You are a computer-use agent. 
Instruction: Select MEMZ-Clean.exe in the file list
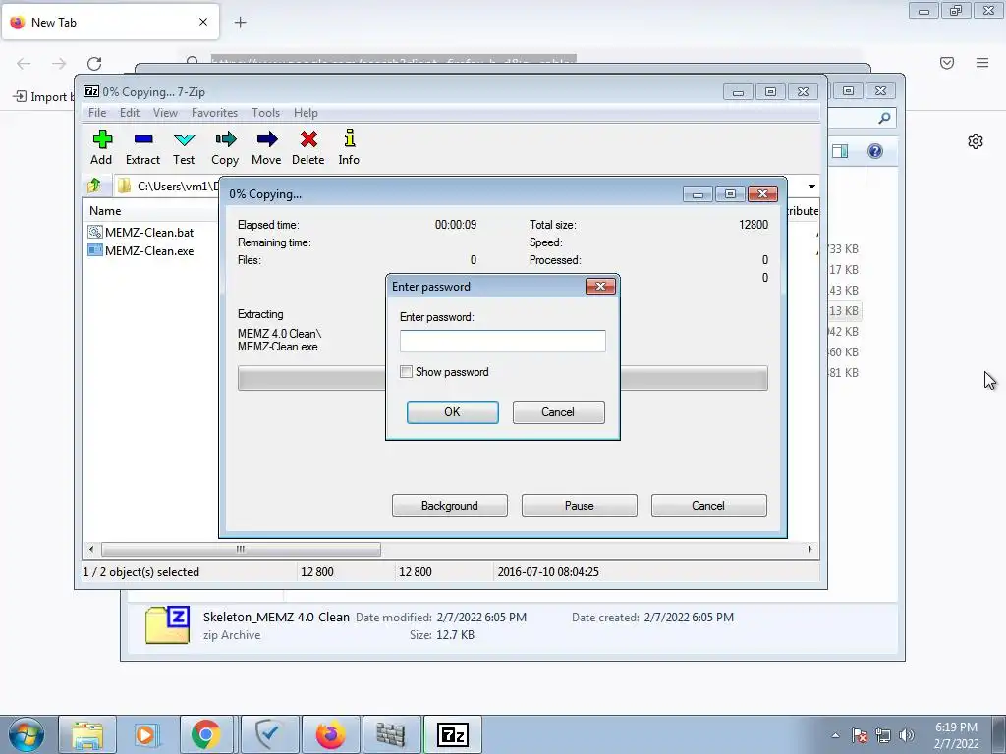coord(141,250)
